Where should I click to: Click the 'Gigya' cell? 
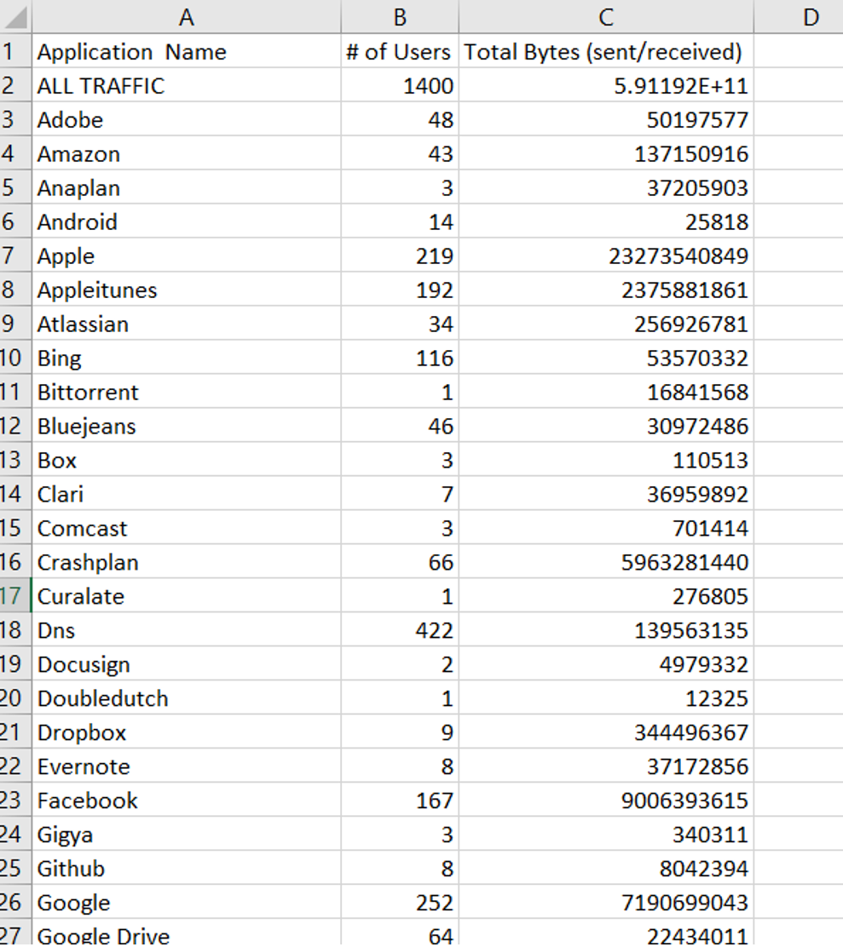(x=186, y=835)
